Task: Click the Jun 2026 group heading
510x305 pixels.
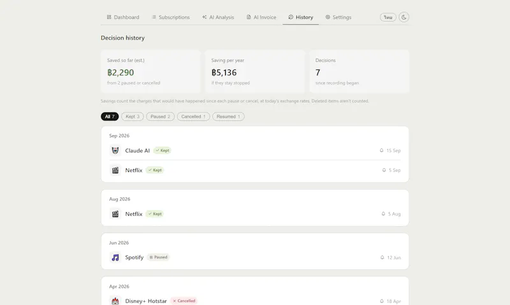Action: [x=119, y=243]
